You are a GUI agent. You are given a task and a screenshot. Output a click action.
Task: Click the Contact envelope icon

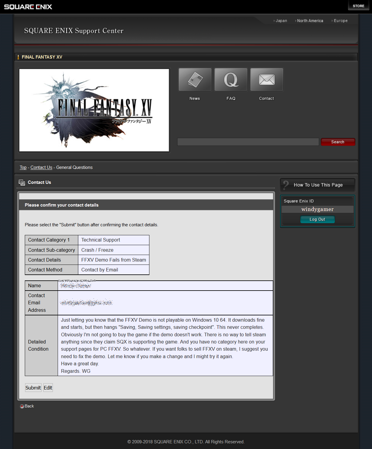(267, 80)
